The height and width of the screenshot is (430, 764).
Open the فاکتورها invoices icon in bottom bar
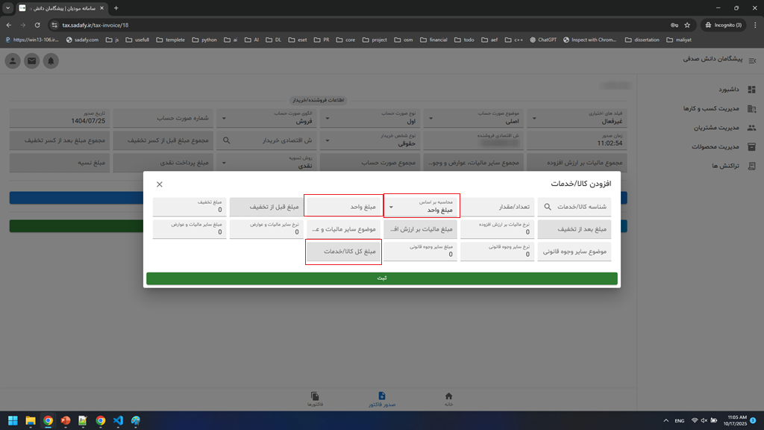(x=315, y=399)
